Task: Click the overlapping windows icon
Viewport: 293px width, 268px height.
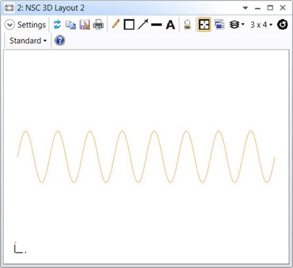Action: [x=219, y=24]
